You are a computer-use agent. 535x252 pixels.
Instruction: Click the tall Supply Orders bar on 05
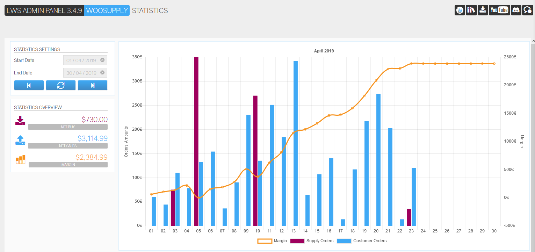tap(196, 141)
